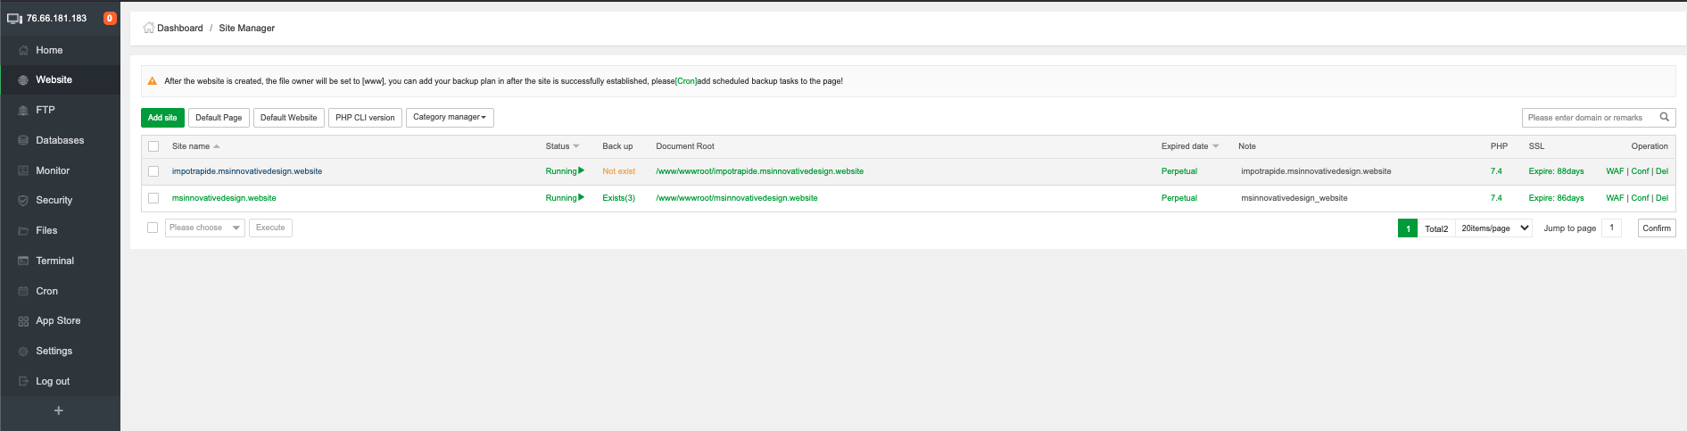Open the 20items/page dropdown

pyautogui.click(x=1494, y=228)
